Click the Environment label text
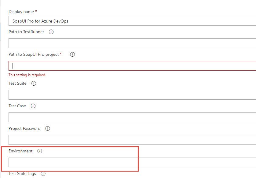This screenshot has height=178, width=256. 20,151
